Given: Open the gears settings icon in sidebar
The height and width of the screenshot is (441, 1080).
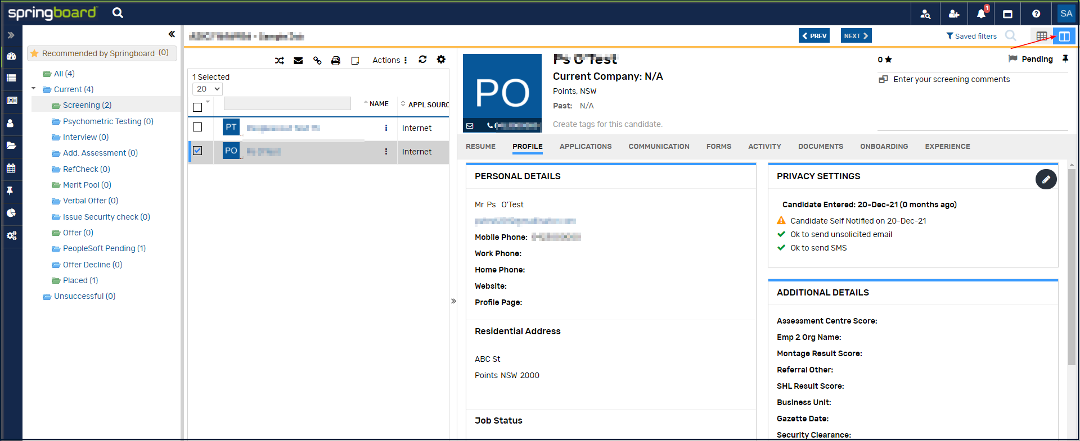Looking at the screenshot, I should [11, 235].
